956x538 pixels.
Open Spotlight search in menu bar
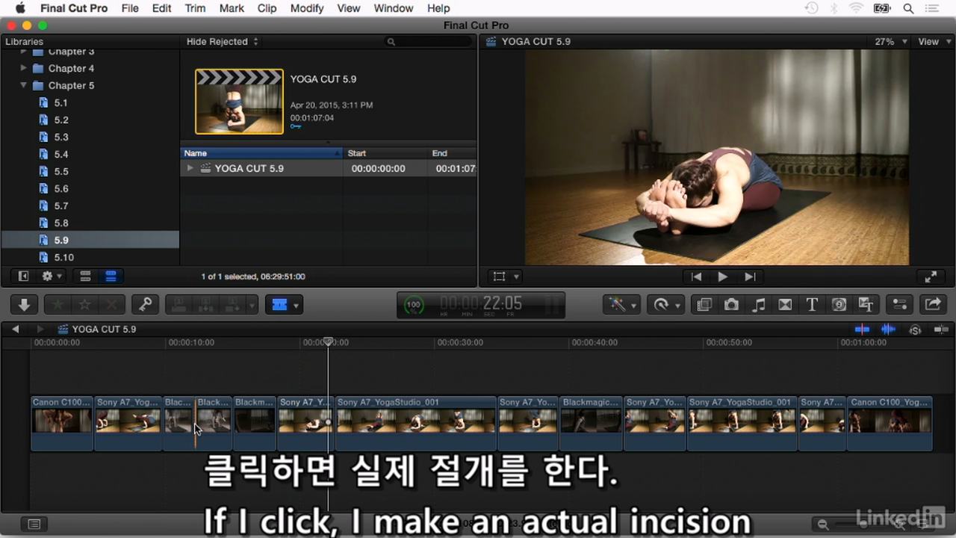coord(908,8)
